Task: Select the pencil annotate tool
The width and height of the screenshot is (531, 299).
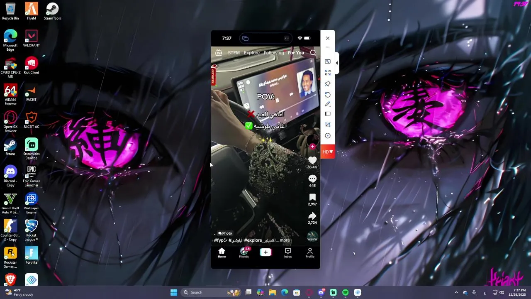Action: tap(328, 104)
